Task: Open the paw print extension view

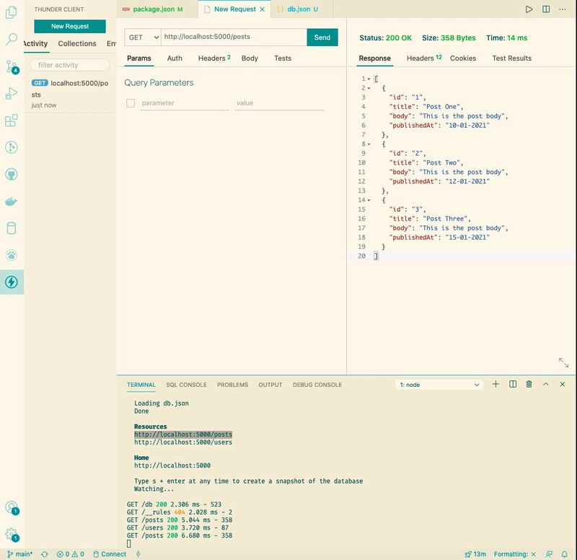Action: [12, 255]
